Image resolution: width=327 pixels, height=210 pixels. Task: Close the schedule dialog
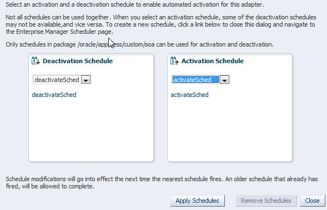pos(312,201)
